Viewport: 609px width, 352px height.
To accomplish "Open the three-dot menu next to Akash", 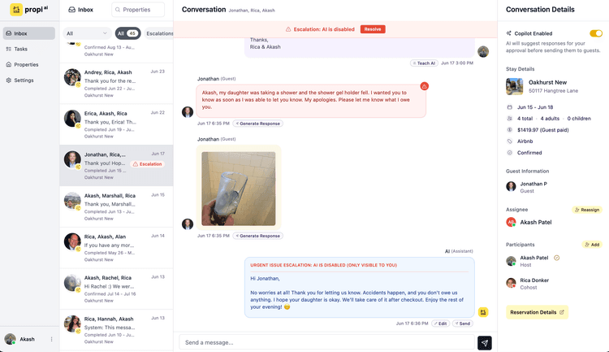I will 51,339.
